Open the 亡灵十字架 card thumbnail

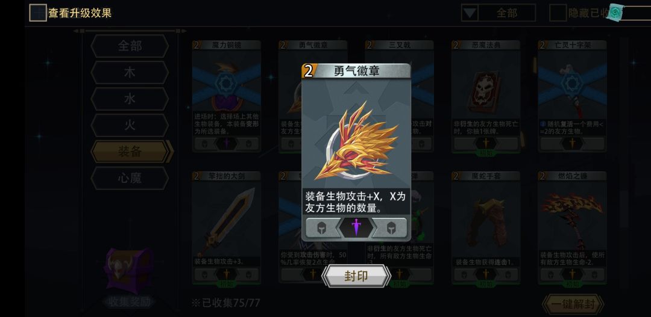coord(572,97)
